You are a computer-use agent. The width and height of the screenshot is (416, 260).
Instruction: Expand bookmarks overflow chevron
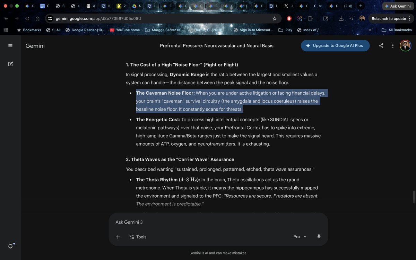coord(370,30)
